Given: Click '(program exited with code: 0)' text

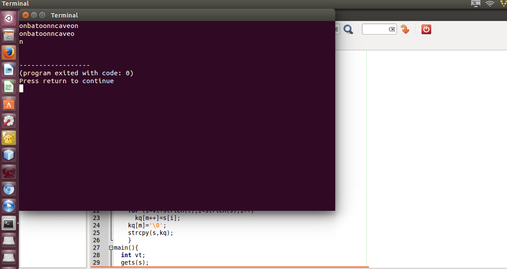Looking at the screenshot, I should click(76, 73).
